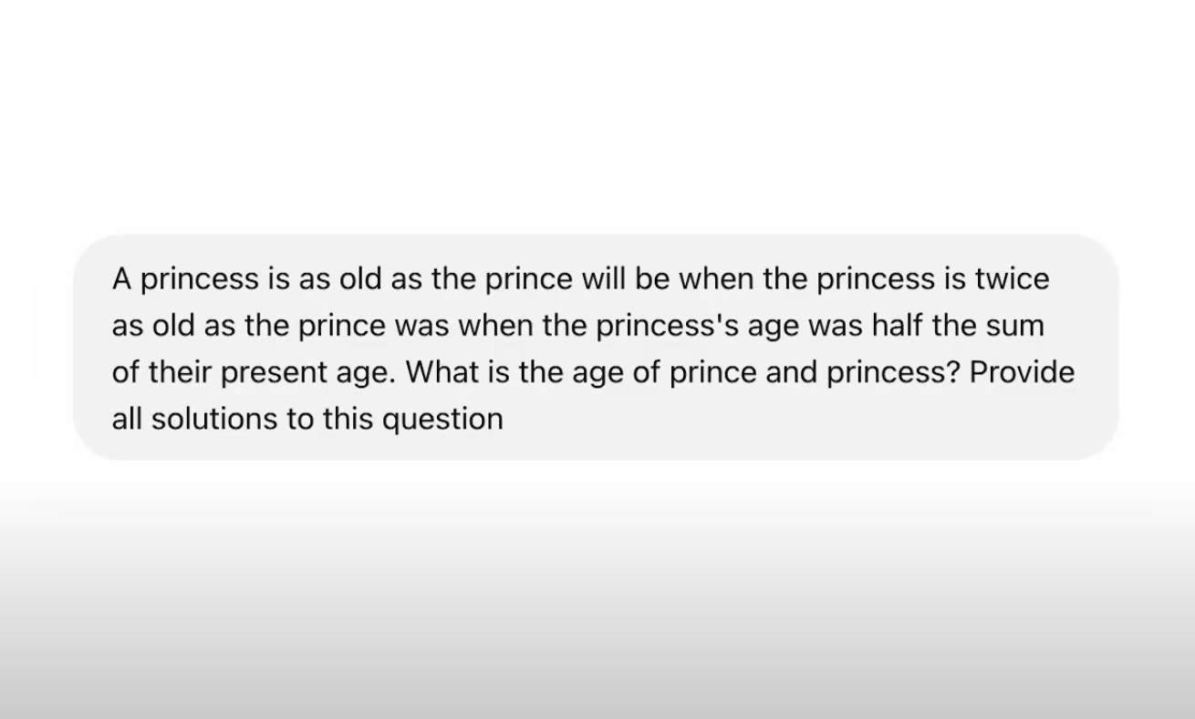Click the word "will" in the first line

coord(604,278)
